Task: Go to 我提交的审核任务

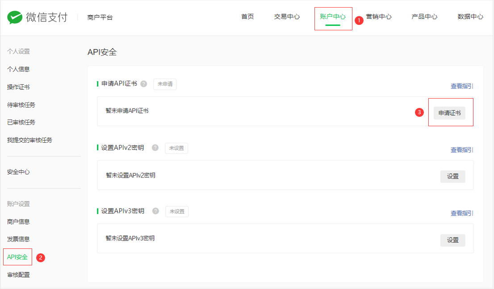Action: coord(29,140)
